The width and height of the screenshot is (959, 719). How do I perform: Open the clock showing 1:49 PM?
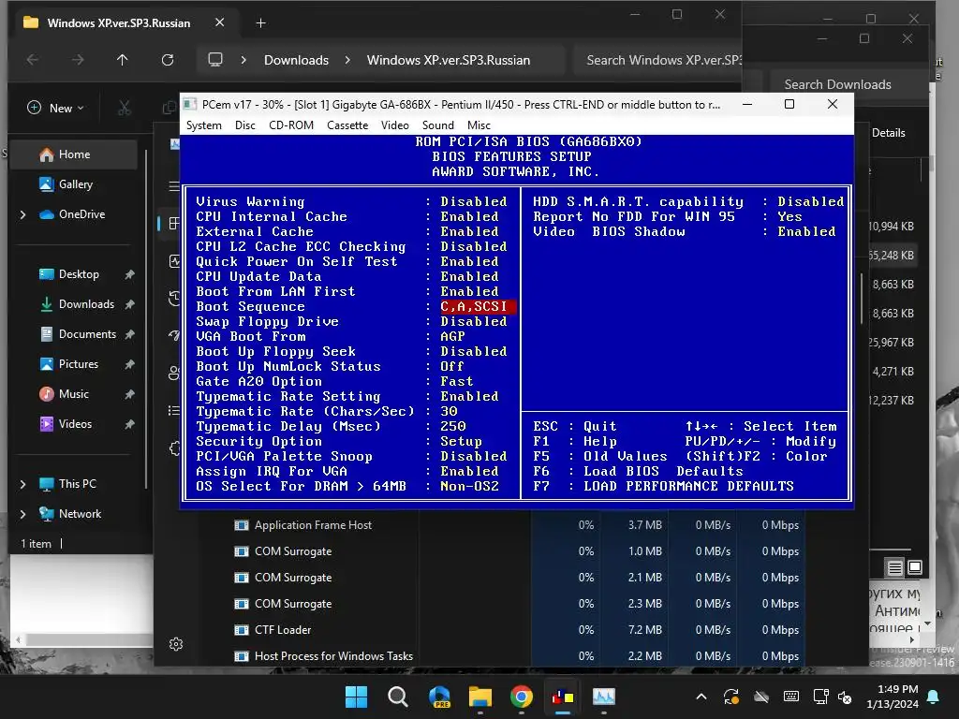pyautogui.click(x=893, y=697)
